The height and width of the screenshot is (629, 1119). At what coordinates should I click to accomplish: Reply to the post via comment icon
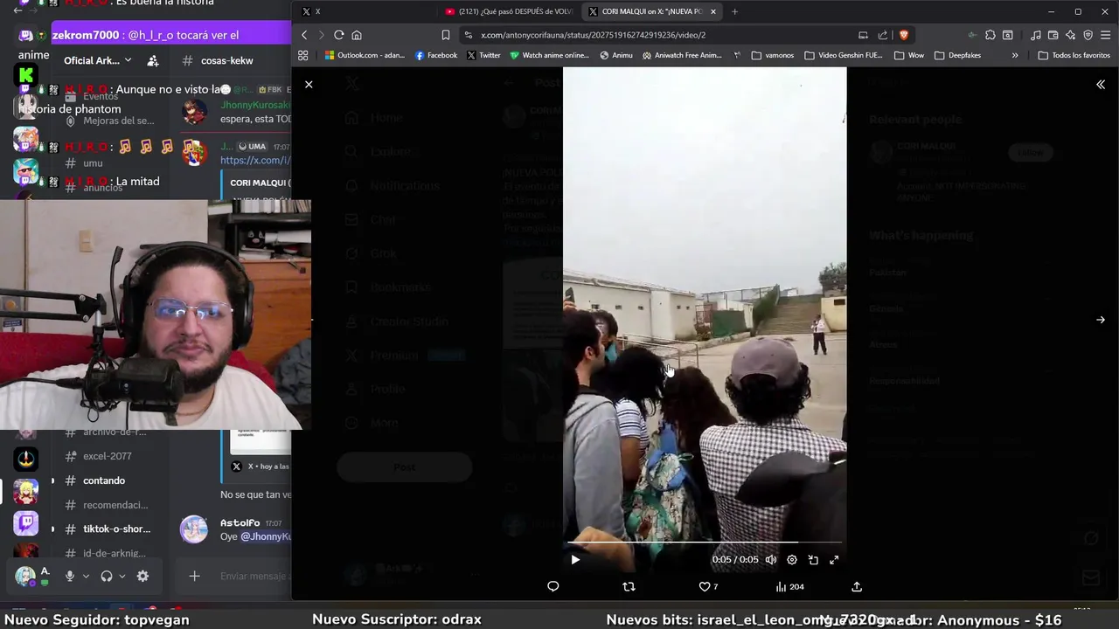pyautogui.click(x=553, y=586)
